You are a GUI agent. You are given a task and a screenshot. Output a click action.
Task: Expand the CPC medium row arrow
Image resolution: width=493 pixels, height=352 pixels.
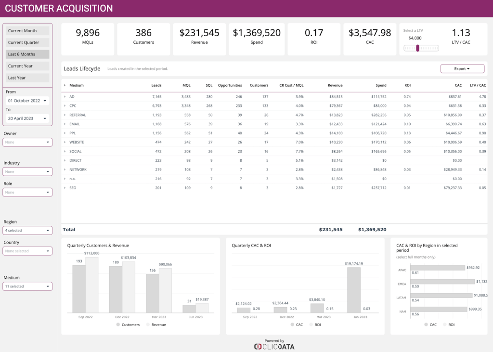(65, 105)
